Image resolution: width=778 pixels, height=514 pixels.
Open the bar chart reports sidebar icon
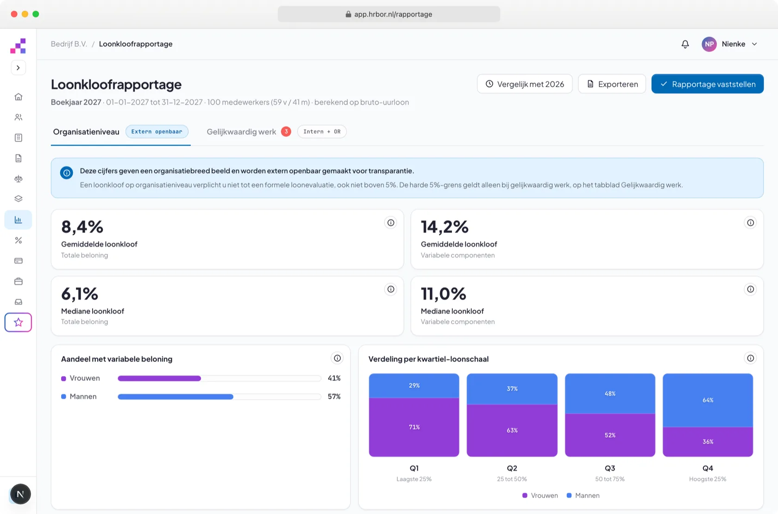coord(18,220)
